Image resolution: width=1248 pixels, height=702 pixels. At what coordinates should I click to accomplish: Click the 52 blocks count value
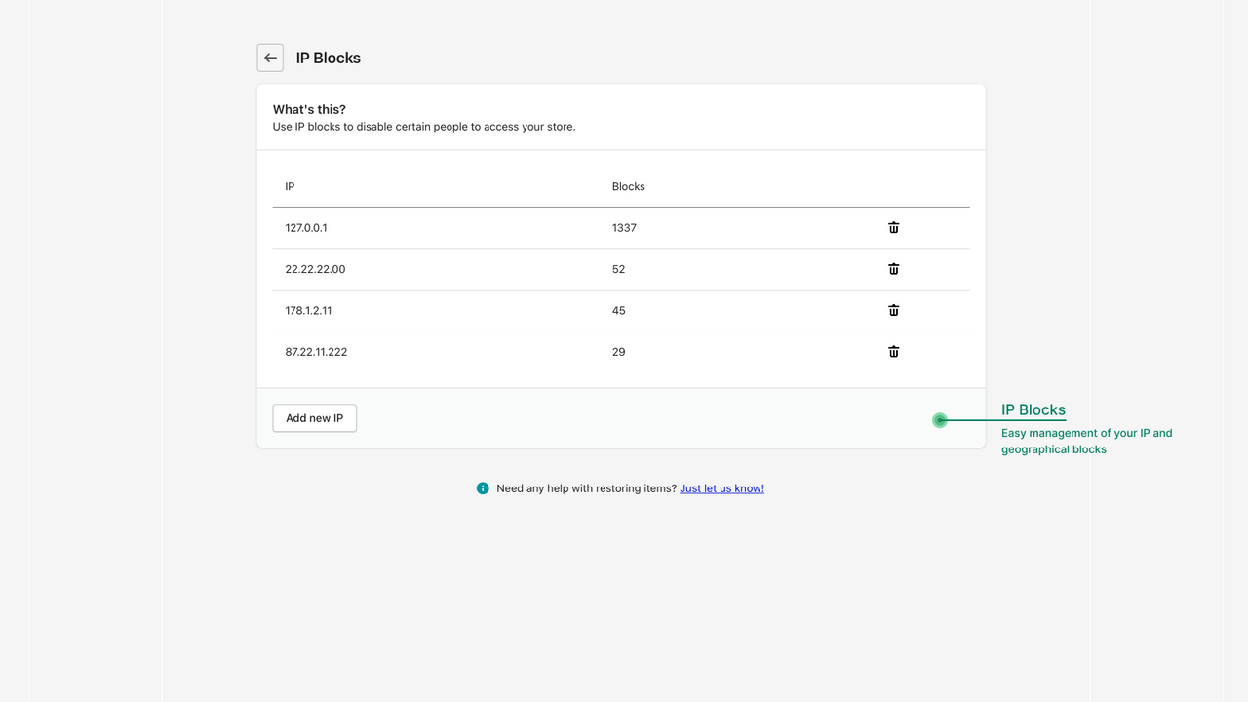tap(618, 268)
